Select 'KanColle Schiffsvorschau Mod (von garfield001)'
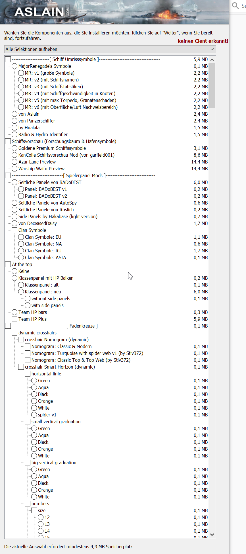246x554 pixels. [14, 155]
